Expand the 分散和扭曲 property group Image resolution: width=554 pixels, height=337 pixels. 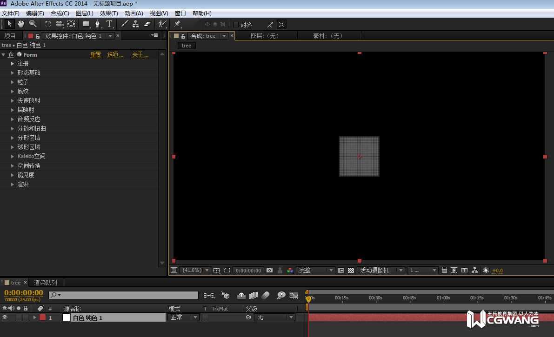click(13, 129)
